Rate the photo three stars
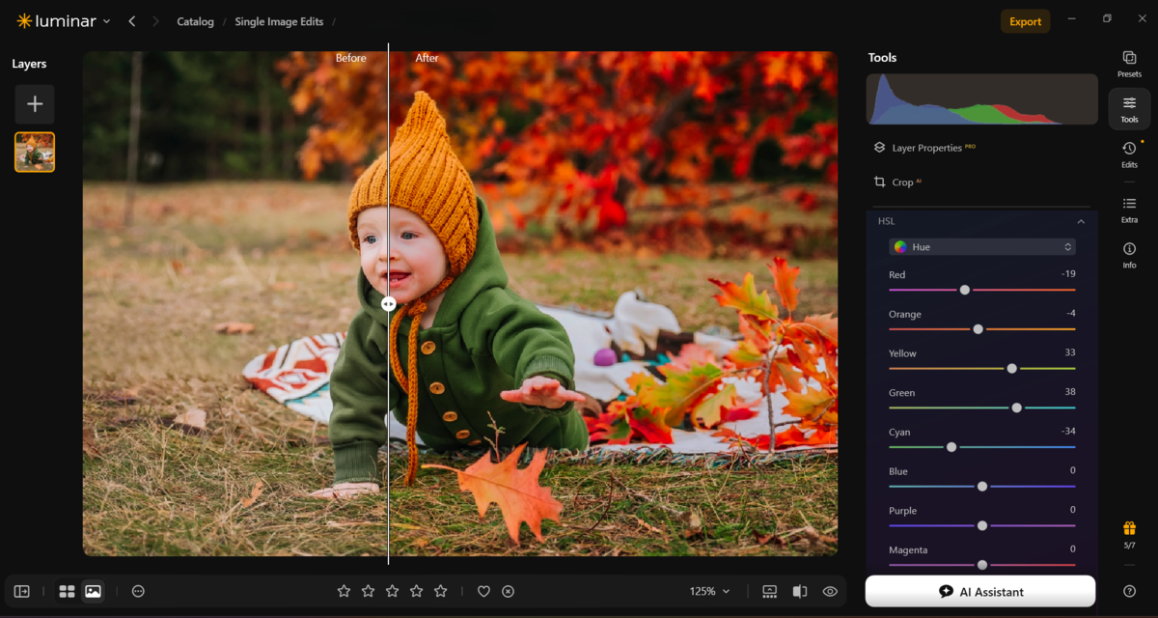 [x=392, y=591]
